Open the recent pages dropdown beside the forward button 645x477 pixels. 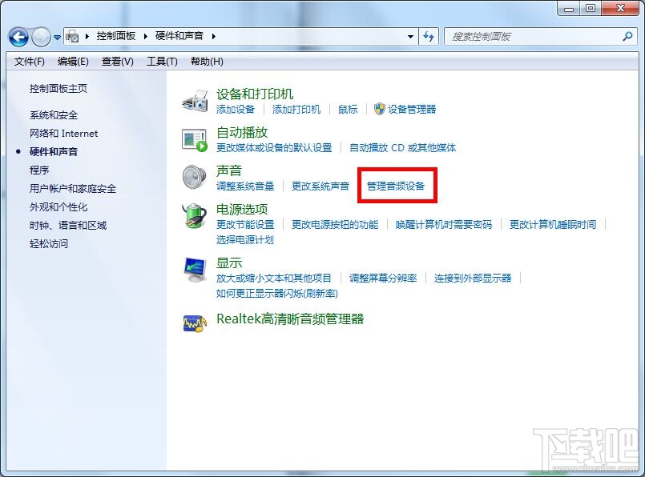click(56, 37)
